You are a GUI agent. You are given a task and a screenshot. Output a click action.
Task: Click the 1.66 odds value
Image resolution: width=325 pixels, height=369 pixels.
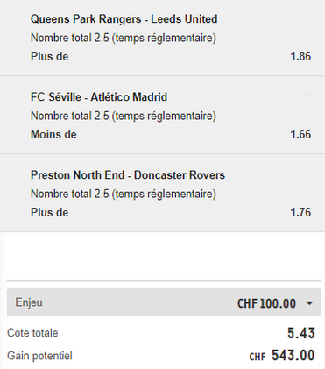300,134
